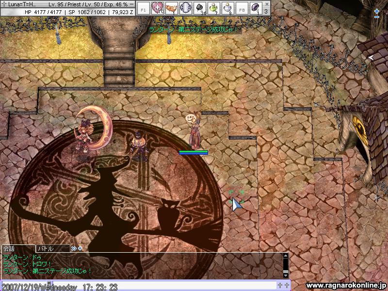
Task: Focus the whisper name input field
Action: coord(24,285)
